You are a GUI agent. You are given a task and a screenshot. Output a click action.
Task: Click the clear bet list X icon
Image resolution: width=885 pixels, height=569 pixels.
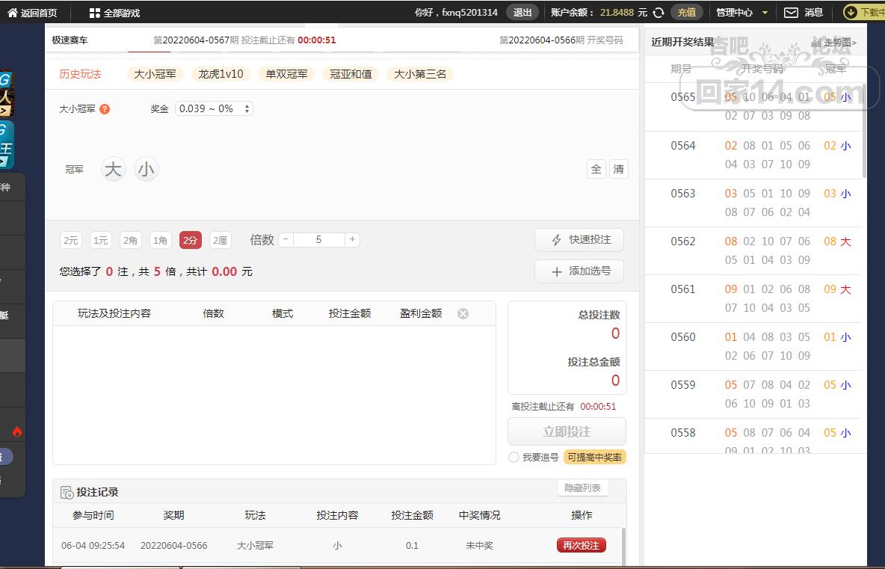pyautogui.click(x=463, y=313)
